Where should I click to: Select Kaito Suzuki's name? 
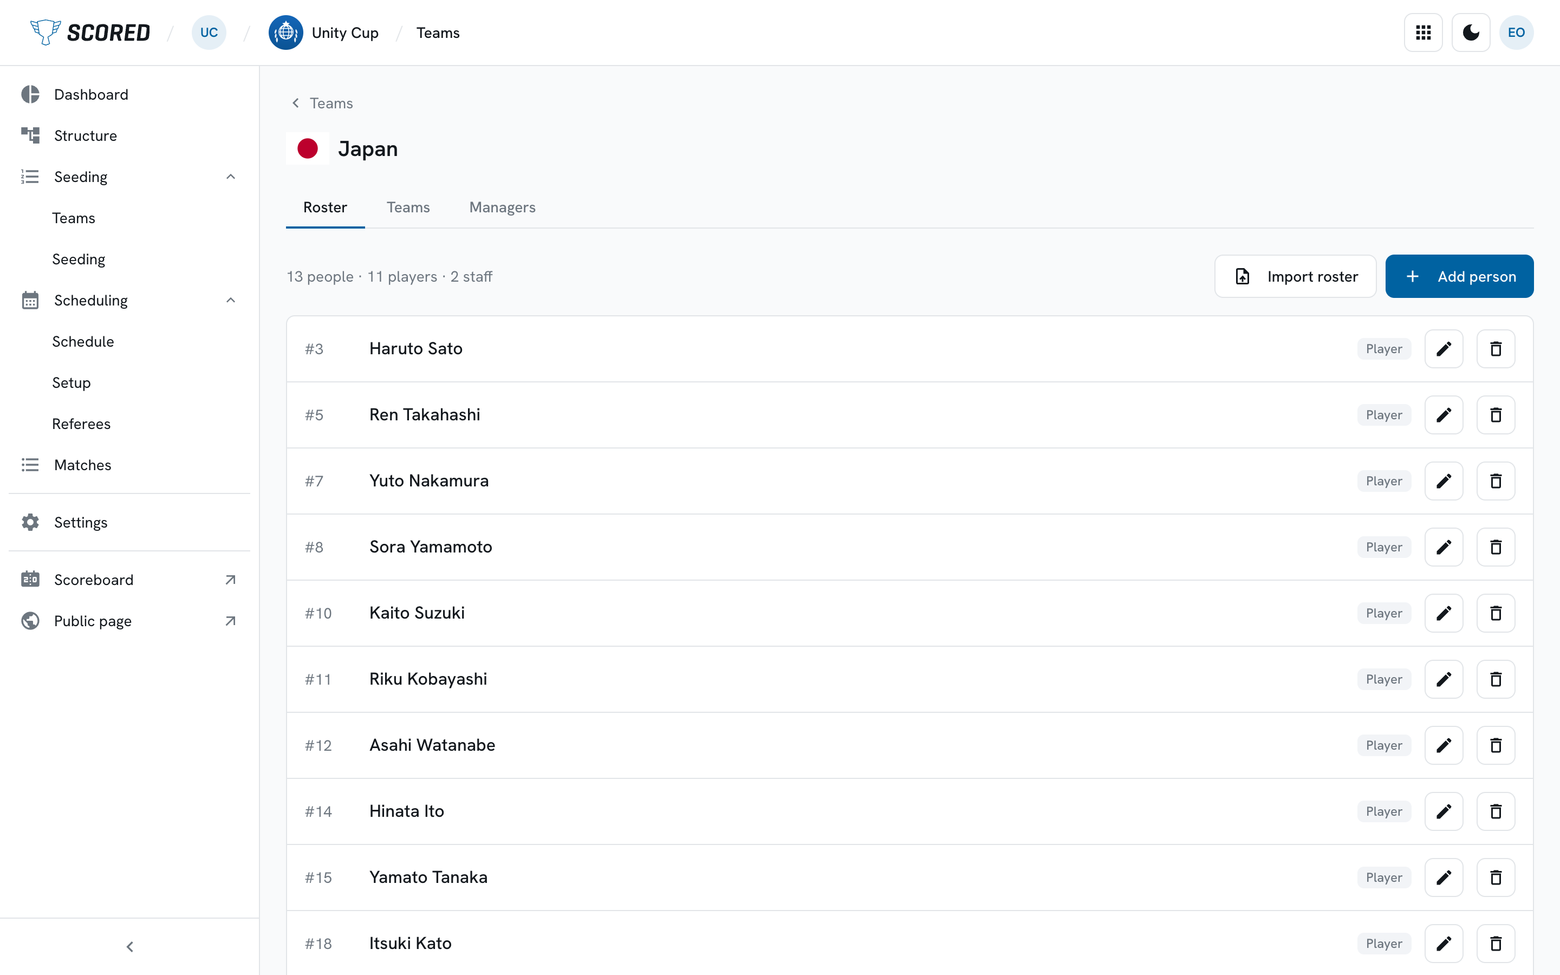click(x=417, y=613)
